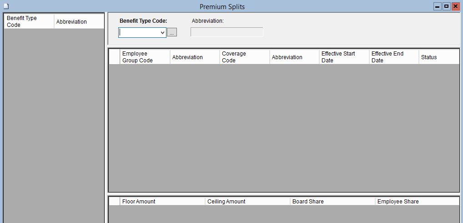Open the Benefit Type Code dropdown

162,33
